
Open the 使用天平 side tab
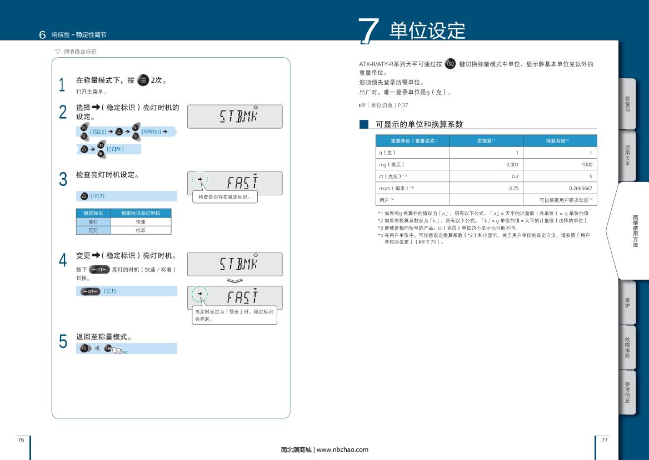627,155
